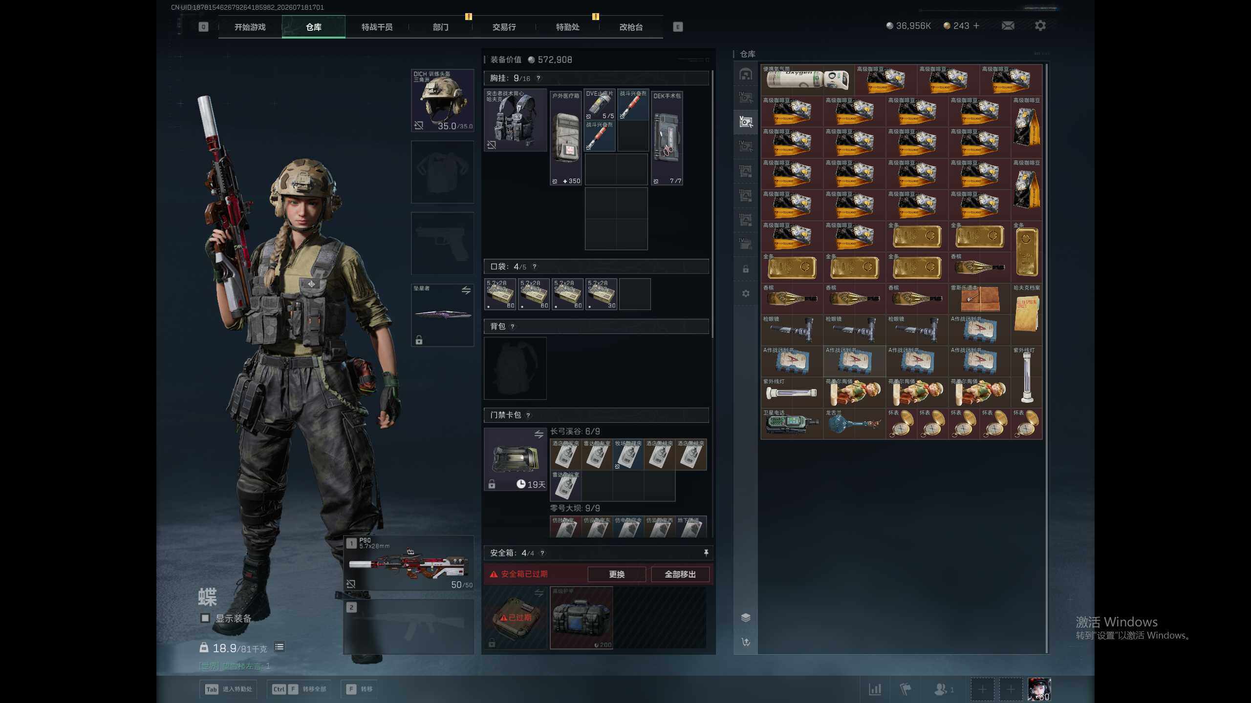The height and width of the screenshot is (703, 1251).
Task: Select the helmet category icon in warehouse sidebar
Action: click(746, 74)
